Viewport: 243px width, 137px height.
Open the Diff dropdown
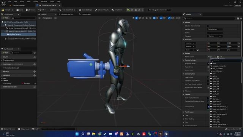[x=42, y=10]
